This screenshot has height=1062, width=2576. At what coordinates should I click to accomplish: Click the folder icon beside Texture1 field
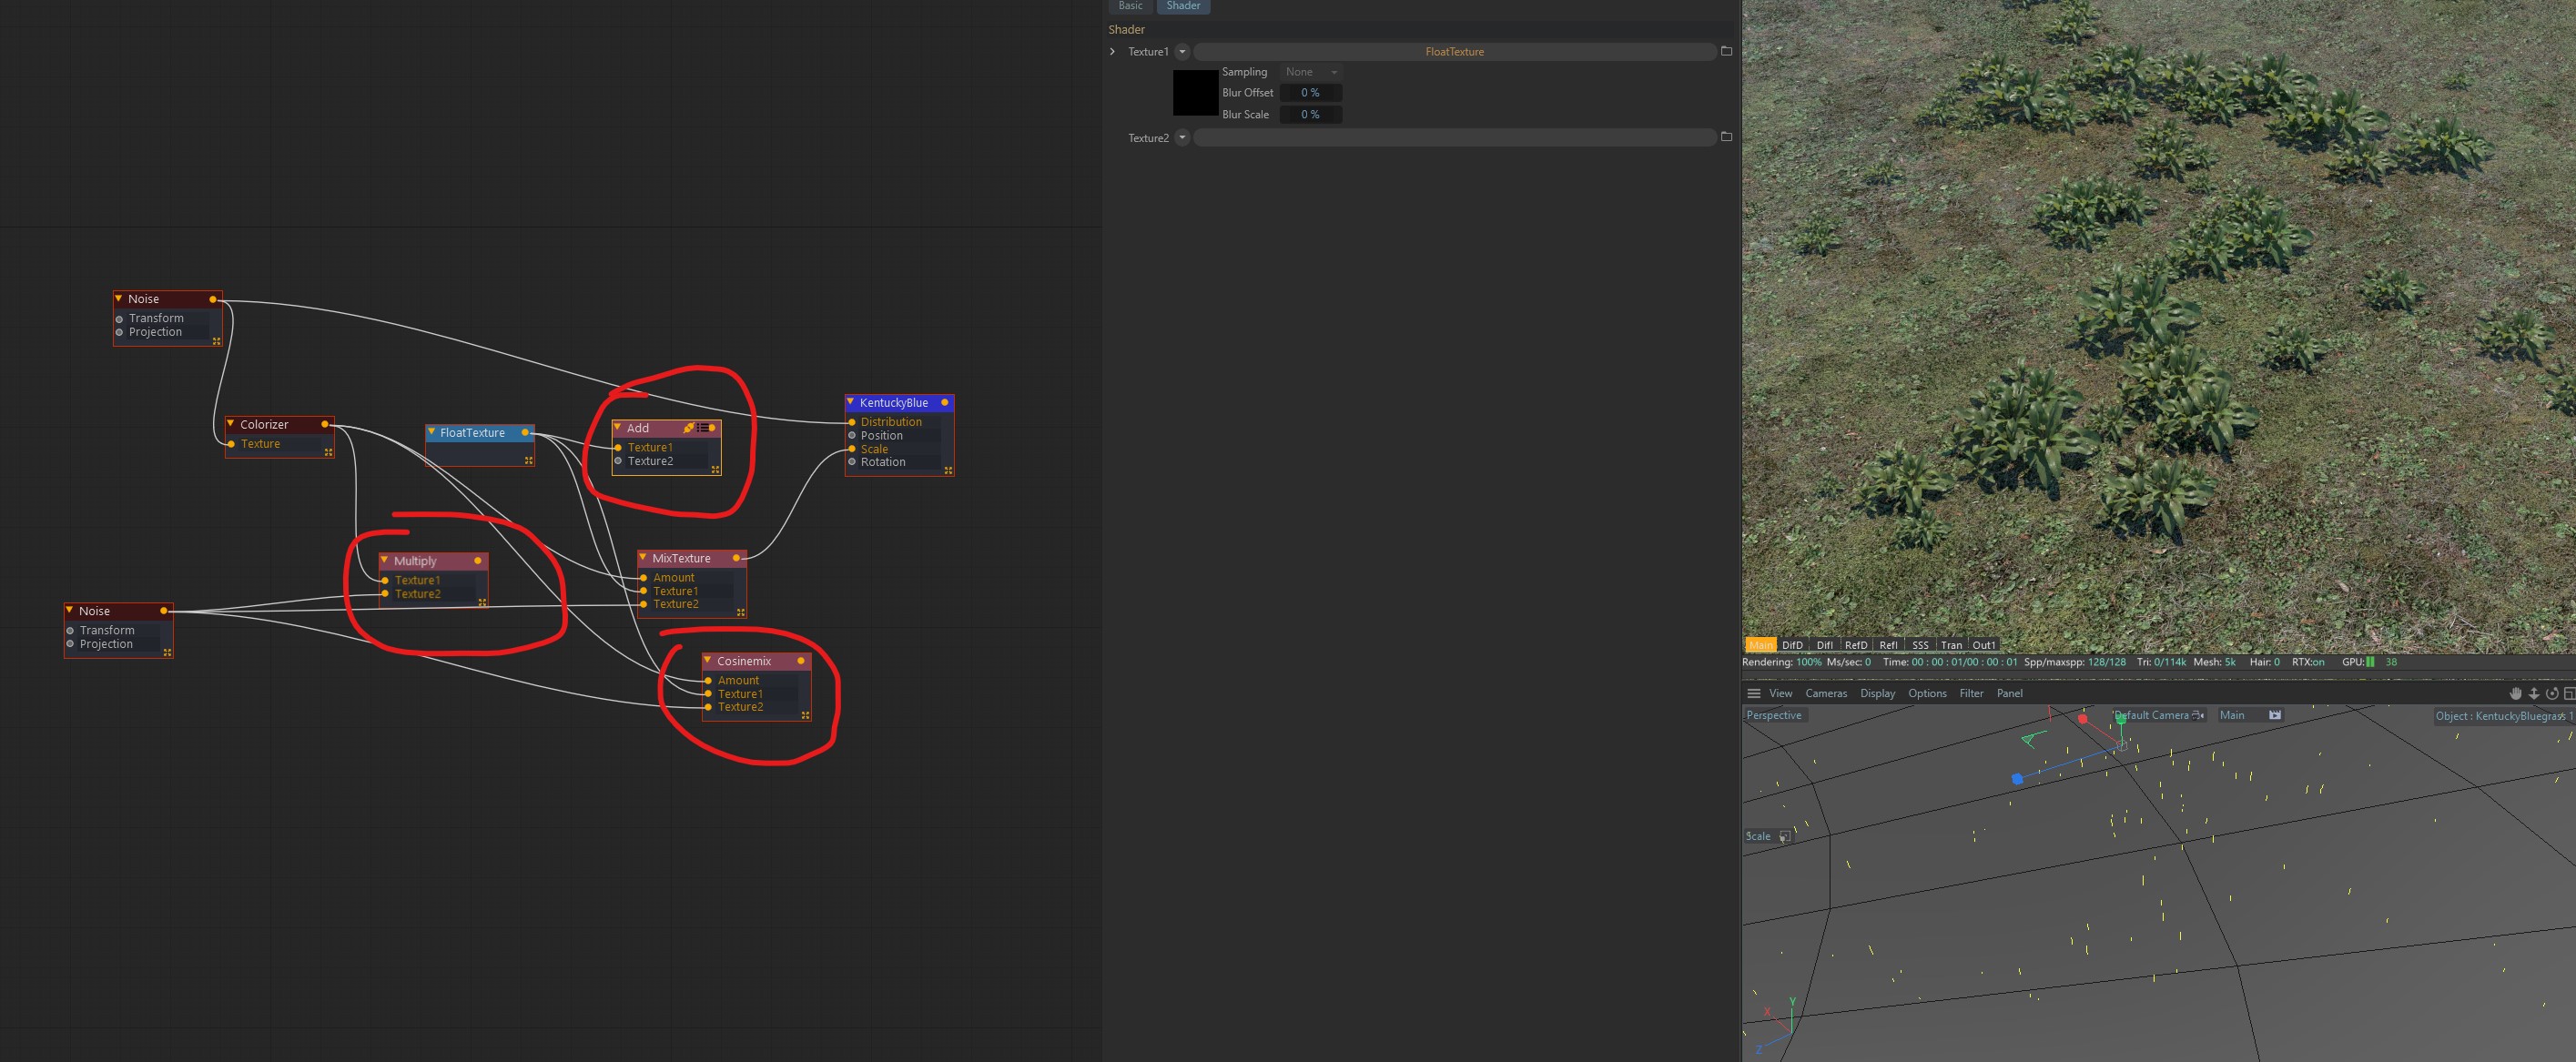tap(1726, 51)
